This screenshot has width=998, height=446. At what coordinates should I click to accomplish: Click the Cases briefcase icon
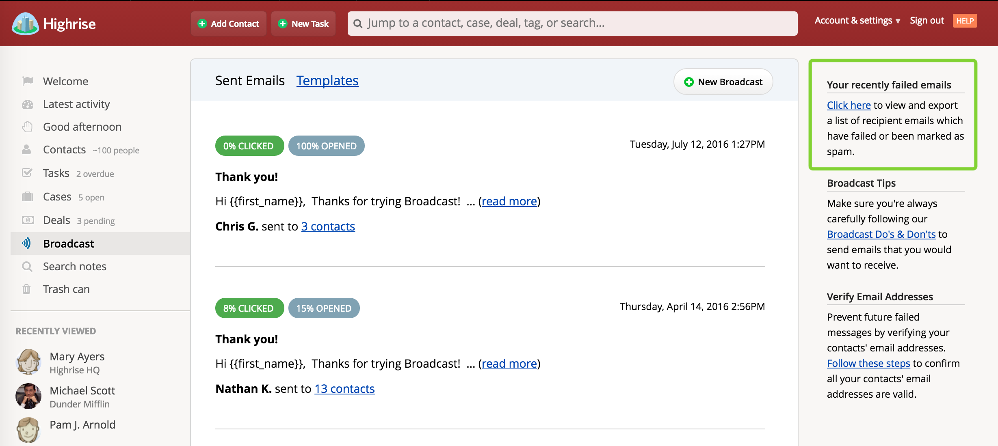coord(27,197)
